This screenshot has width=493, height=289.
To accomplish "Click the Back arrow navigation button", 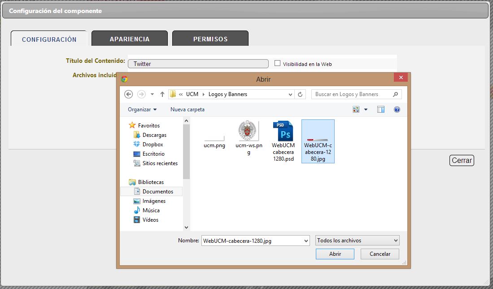I will tap(129, 94).
